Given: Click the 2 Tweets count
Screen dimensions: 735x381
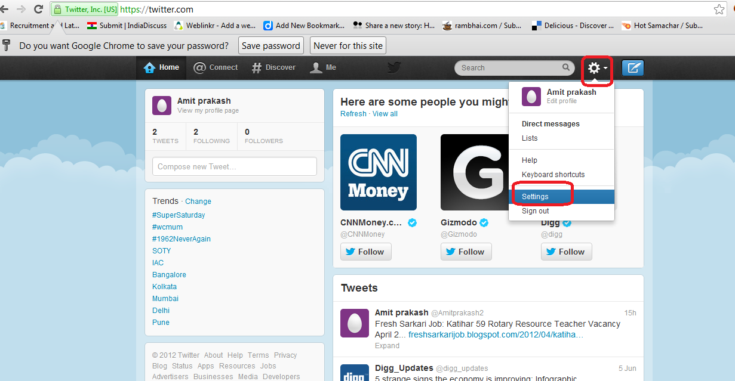Looking at the screenshot, I should click(x=165, y=136).
